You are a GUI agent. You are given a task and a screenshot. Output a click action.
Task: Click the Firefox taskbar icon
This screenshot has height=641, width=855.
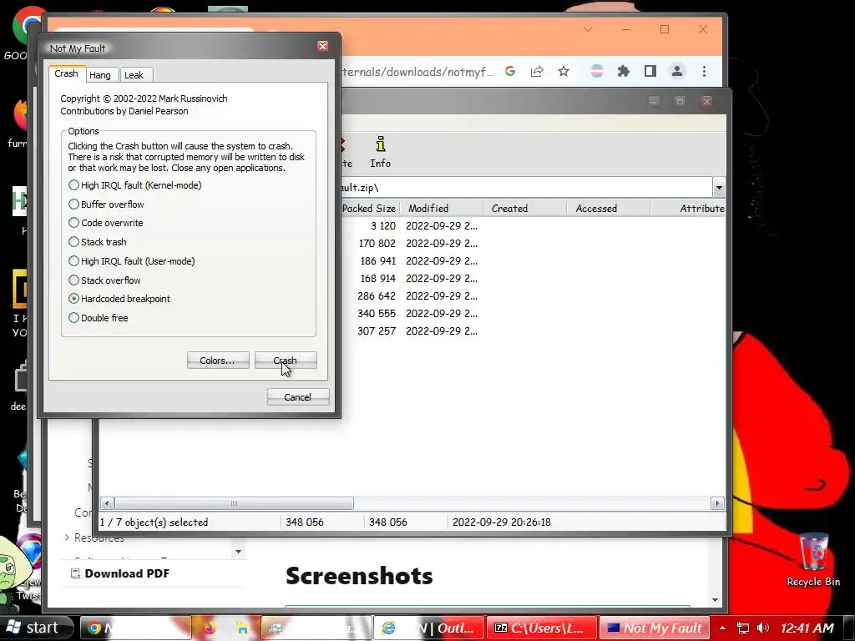pos(210,628)
